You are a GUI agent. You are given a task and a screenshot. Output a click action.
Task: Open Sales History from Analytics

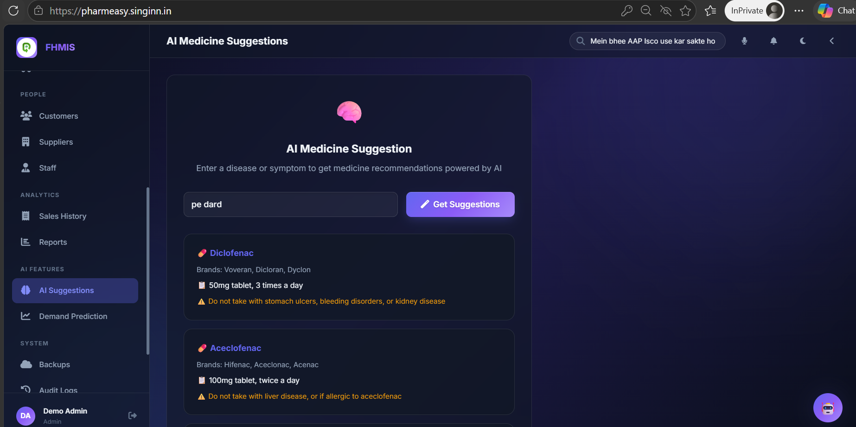pyautogui.click(x=63, y=216)
